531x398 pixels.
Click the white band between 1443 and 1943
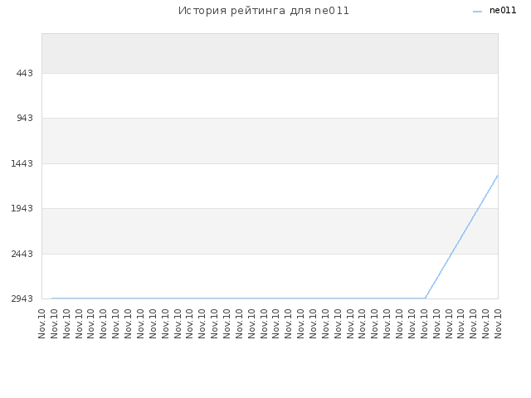(x=270, y=186)
